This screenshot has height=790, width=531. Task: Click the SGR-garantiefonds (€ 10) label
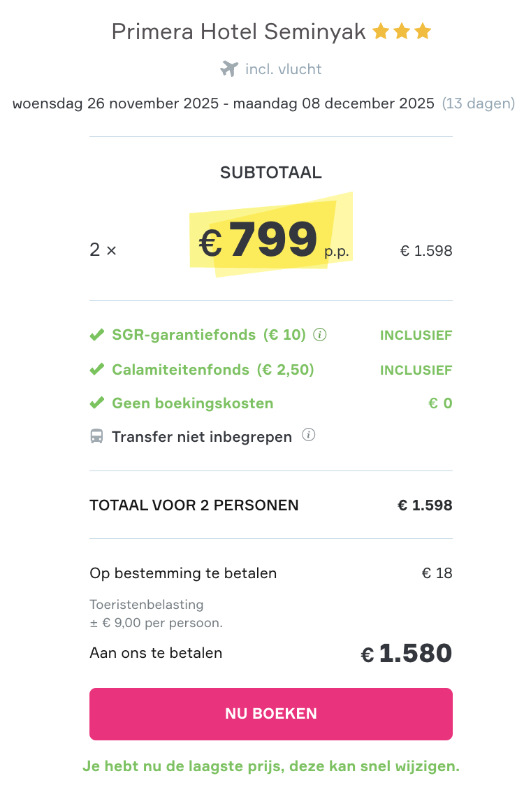point(209,335)
